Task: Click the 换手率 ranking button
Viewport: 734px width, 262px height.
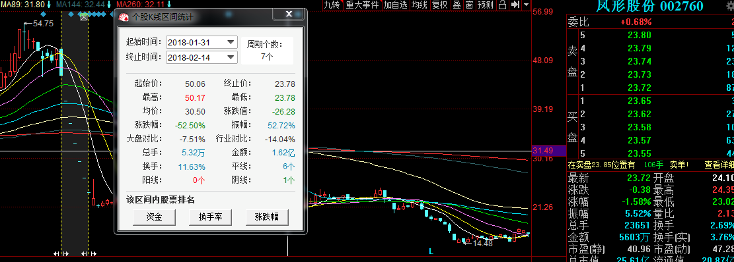Action: pos(211,217)
